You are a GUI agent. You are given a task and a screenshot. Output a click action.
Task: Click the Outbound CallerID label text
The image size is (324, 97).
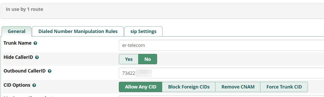pyautogui.click(x=25, y=71)
